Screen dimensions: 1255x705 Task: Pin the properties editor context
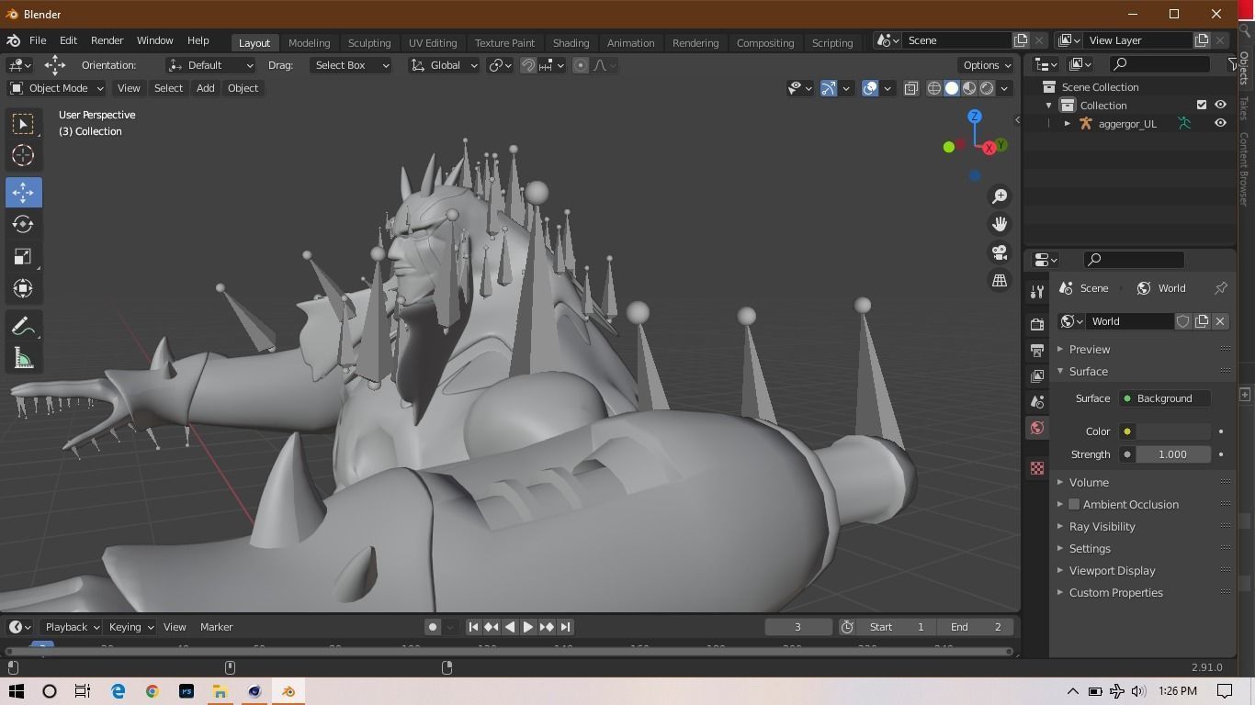pyautogui.click(x=1221, y=288)
